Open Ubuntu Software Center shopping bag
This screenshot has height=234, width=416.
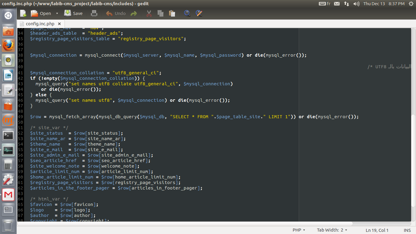8,105
